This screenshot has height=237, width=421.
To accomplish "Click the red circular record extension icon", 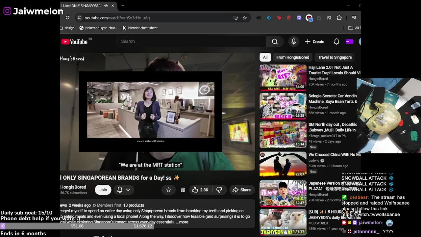I will click(x=289, y=18).
